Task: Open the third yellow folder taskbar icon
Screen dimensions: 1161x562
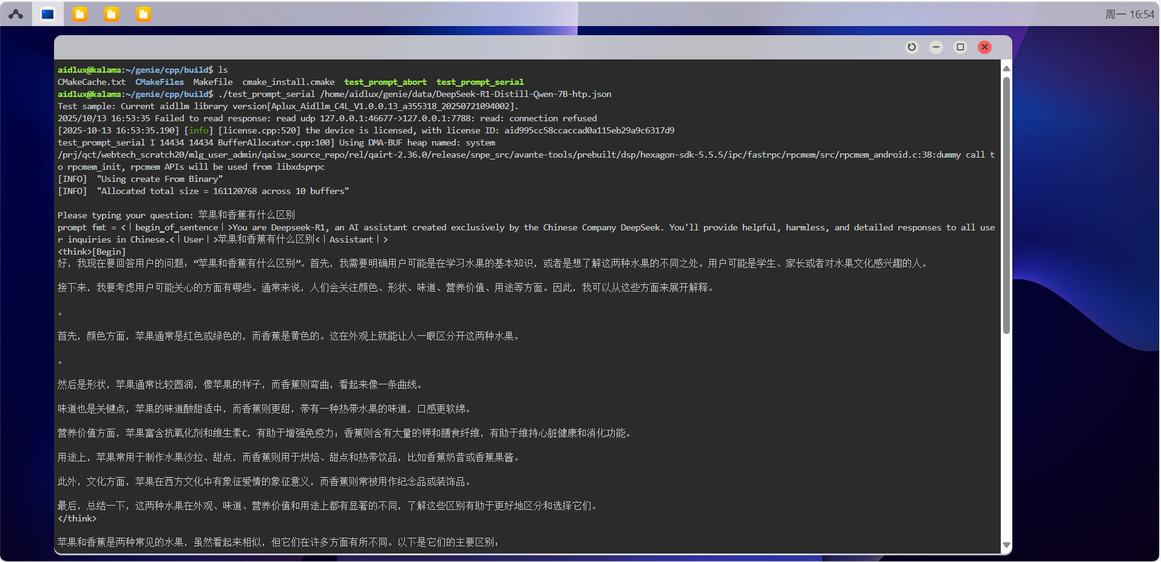Action: click(143, 14)
